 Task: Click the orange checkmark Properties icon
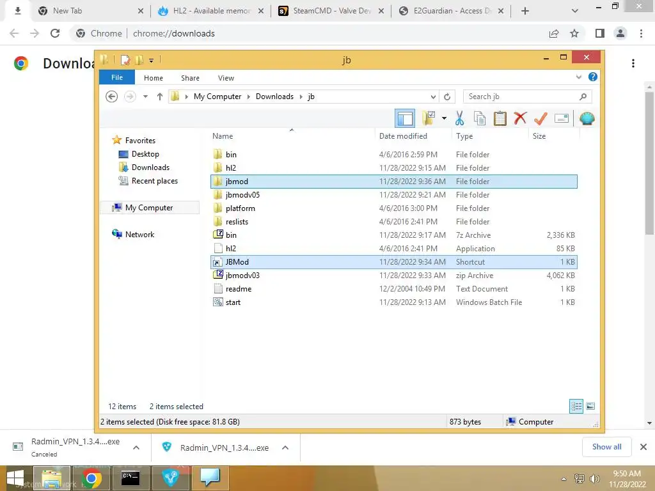click(x=541, y=118)
